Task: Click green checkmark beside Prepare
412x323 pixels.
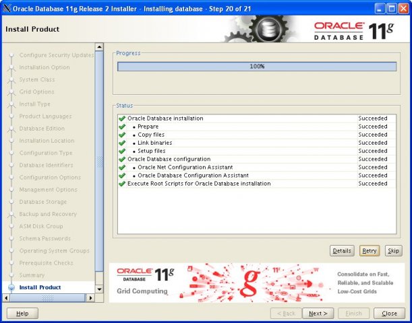Action: 122,127
